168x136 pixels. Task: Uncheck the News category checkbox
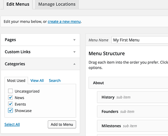click(x=10, y=97)
